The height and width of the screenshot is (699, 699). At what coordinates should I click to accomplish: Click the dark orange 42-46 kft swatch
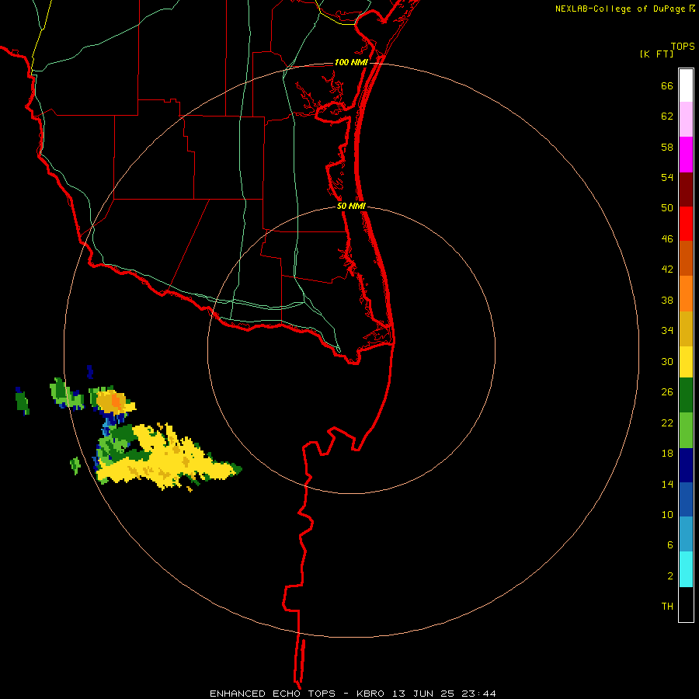click(x=686, y=258)
